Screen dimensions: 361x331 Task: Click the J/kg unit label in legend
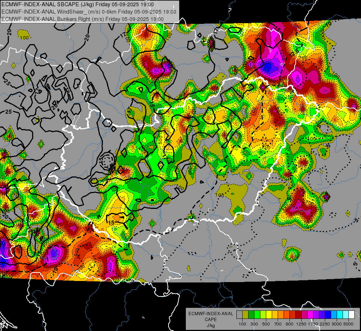[211, 325]
